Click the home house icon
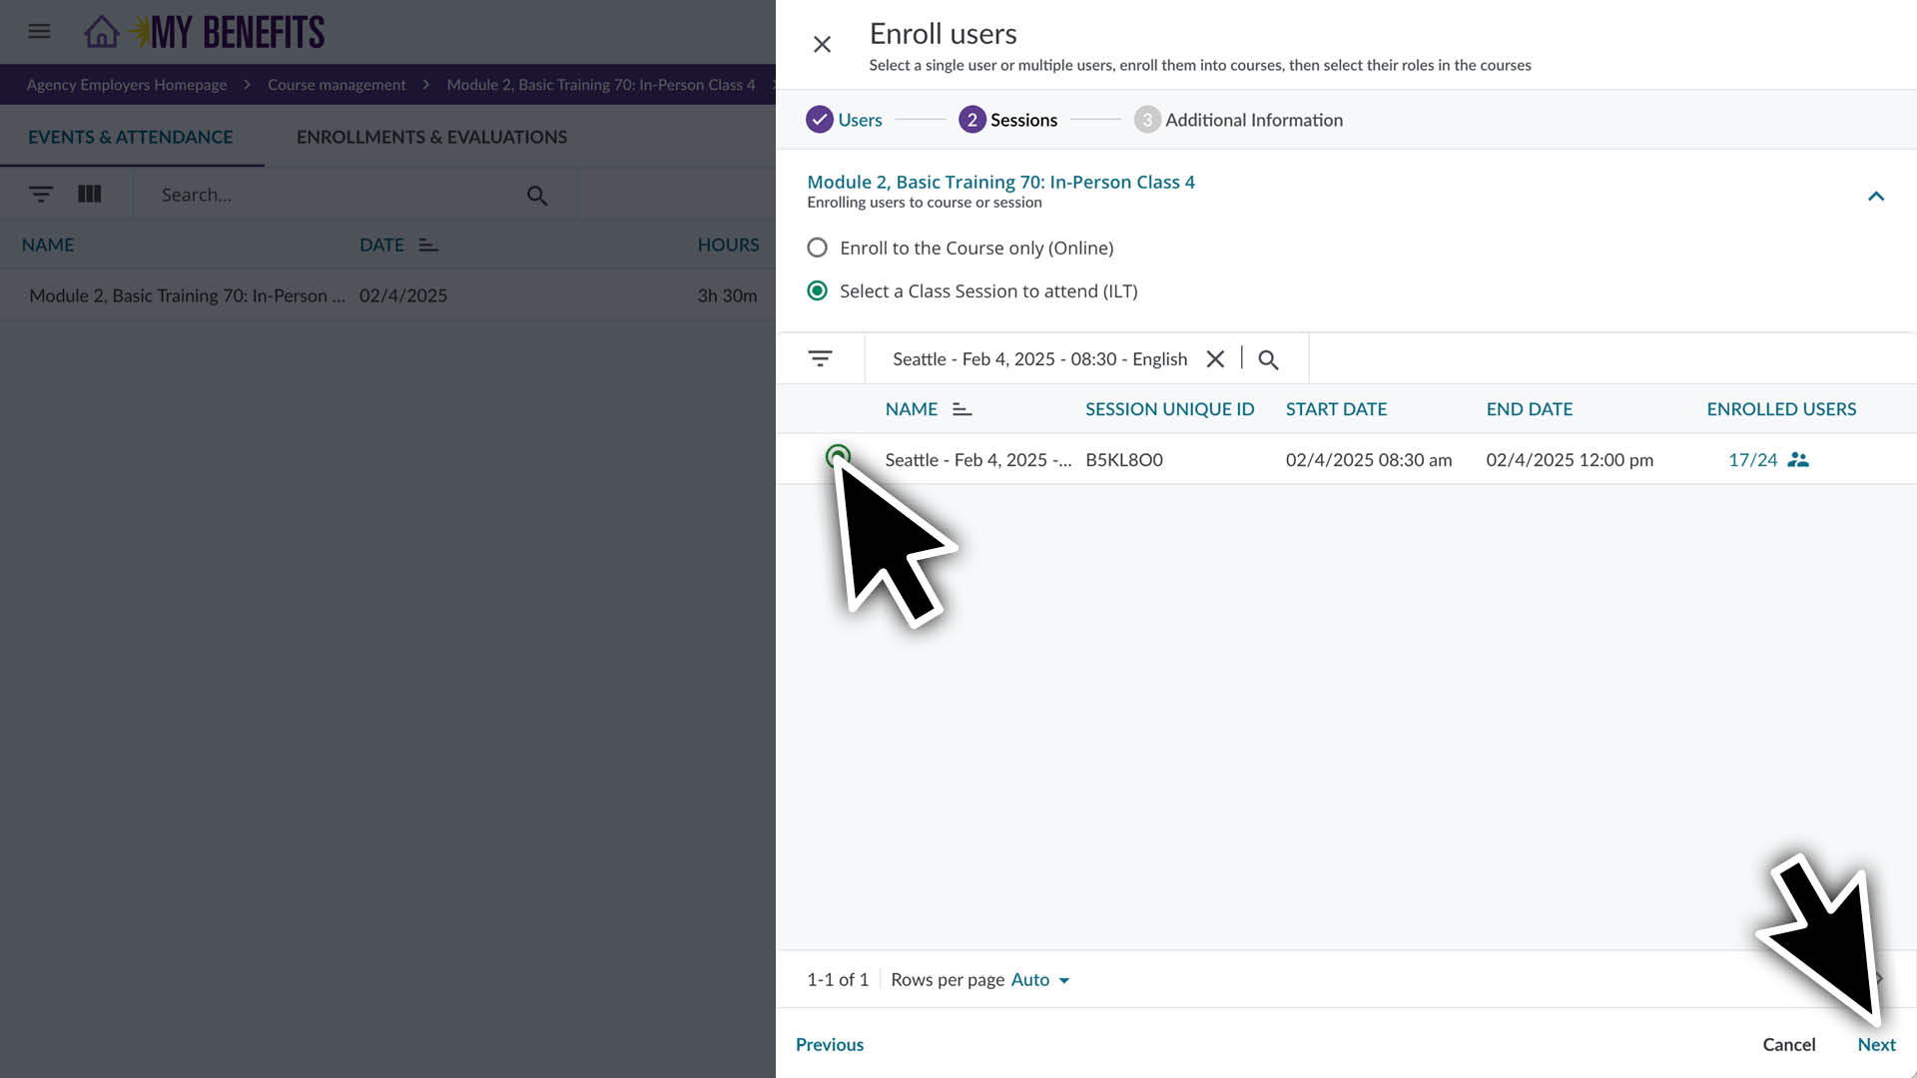 point(101,32)
